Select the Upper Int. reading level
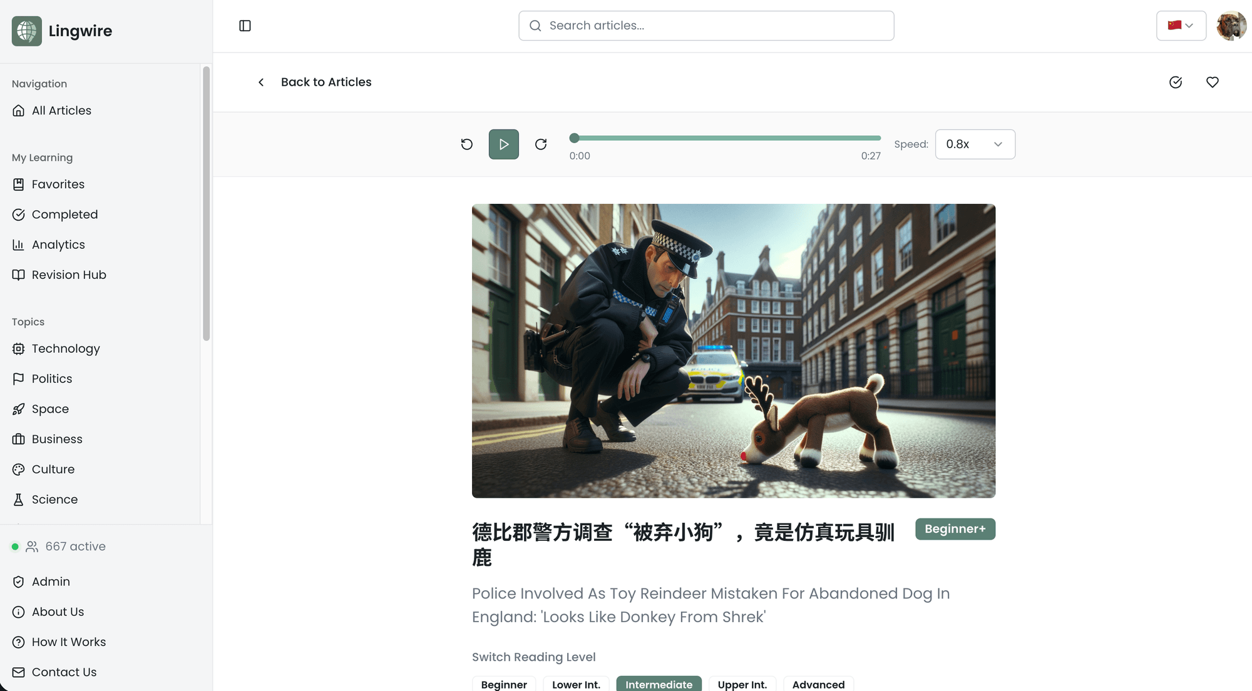 coord(742,684)
